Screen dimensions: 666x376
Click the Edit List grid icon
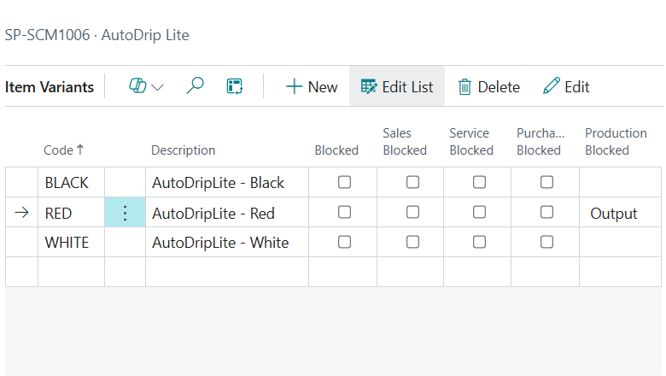pos(369,86)
